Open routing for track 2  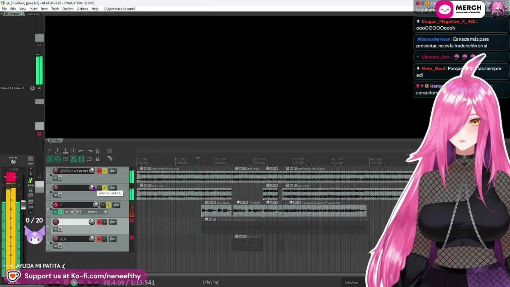click(113, 188)
